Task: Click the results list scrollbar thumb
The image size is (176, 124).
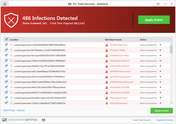Action: [171, 49]
